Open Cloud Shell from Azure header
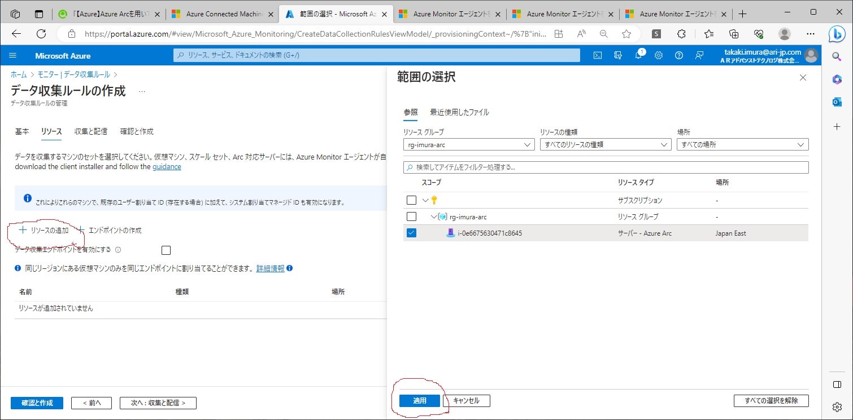 pos(597,55)
